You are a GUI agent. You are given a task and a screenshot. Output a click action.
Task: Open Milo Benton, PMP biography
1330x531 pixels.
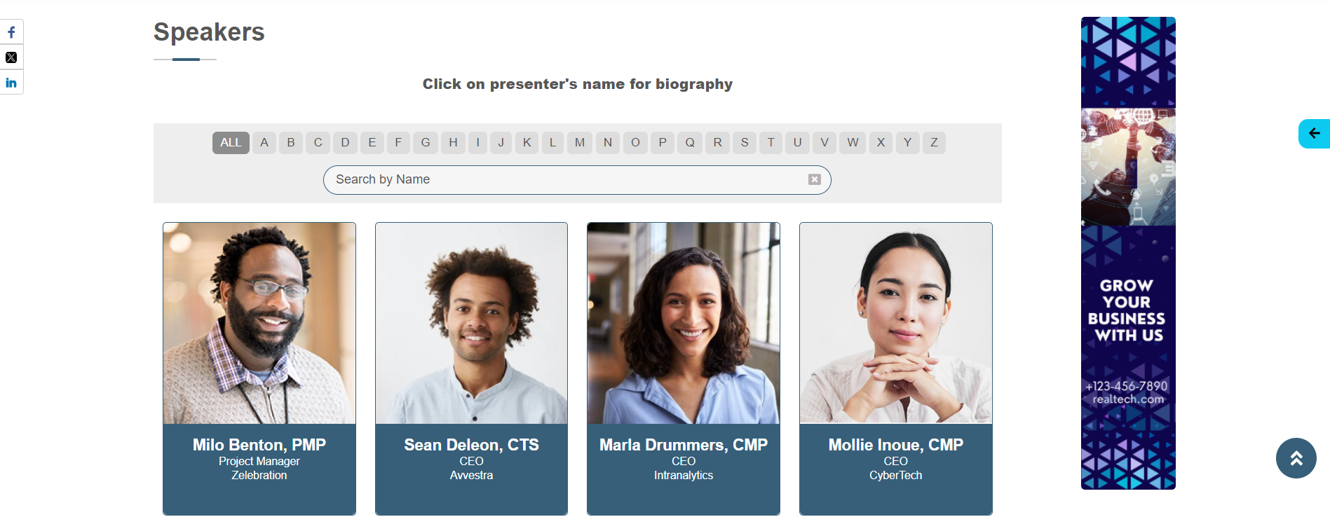(x=259, y=445)
